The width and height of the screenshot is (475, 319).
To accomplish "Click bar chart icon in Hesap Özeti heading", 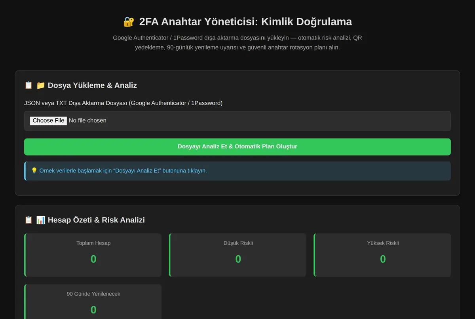I will (41, 220).
